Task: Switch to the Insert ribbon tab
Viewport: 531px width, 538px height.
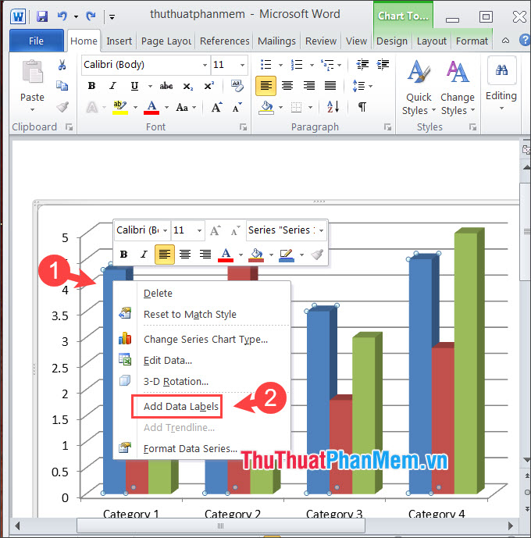Action: click(119, 41)
